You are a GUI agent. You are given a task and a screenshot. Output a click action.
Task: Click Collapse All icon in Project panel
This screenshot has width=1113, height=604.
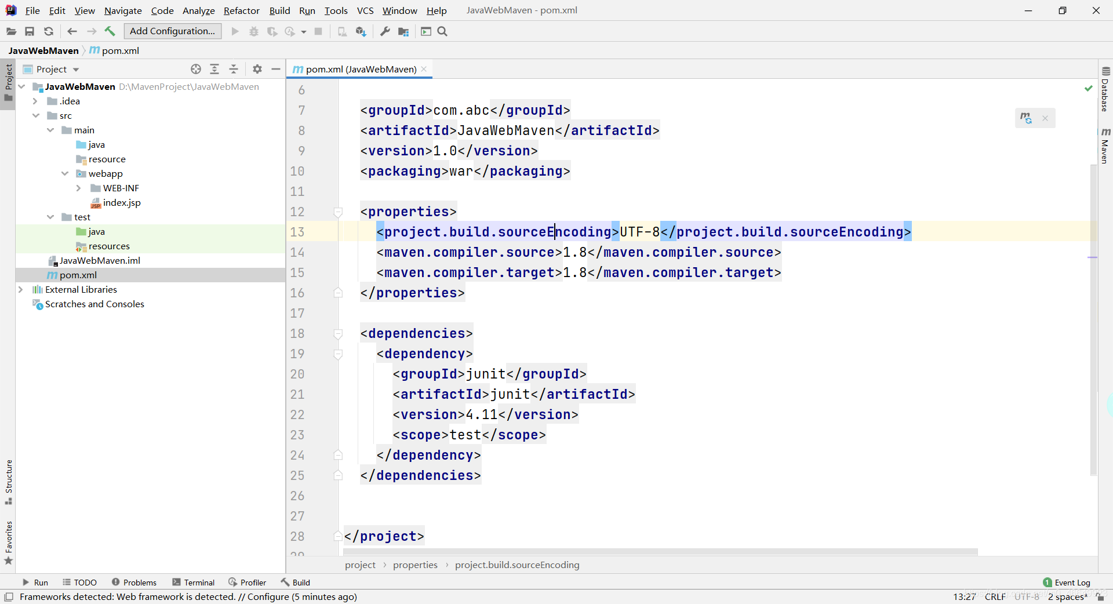234,69
